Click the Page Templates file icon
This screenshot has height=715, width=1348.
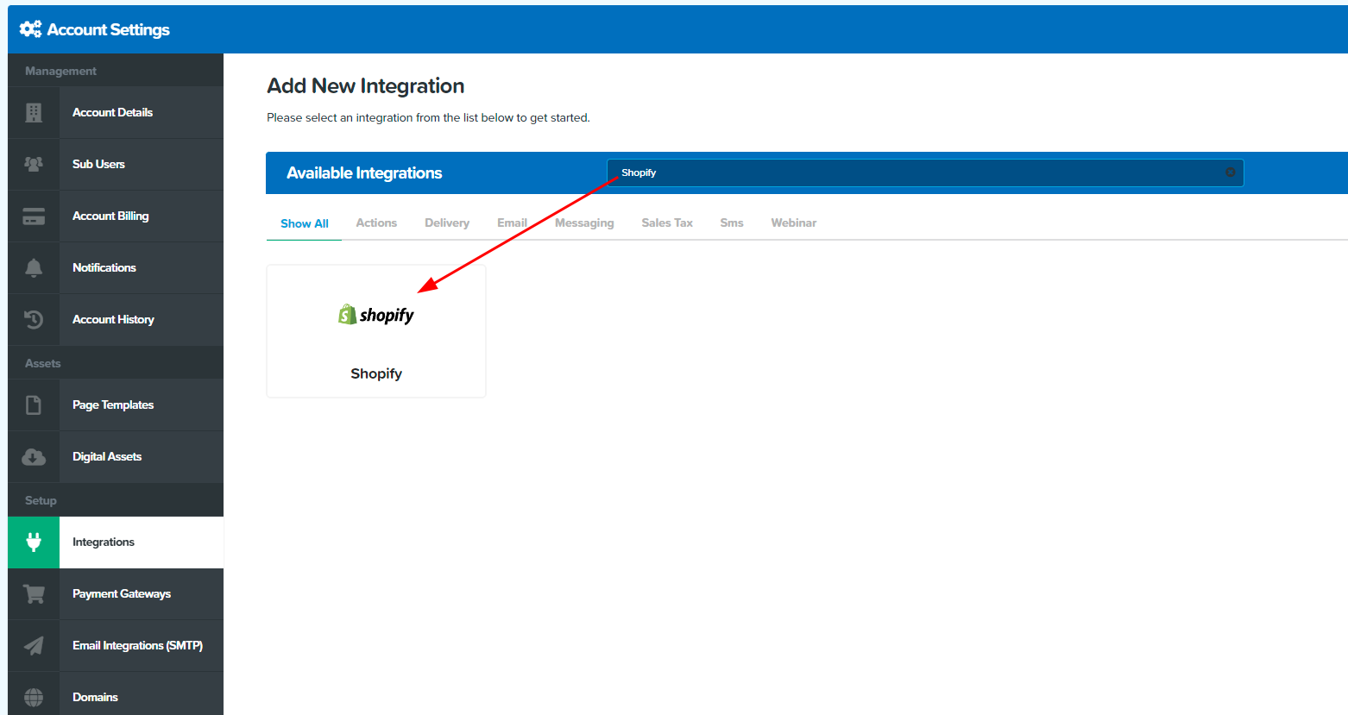point(34,405)
